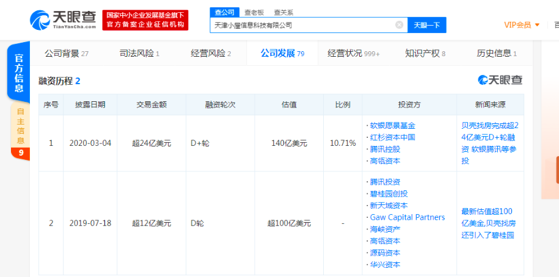The height and width of the screenshot is (277, 559).
Task: Open the 公司背景 tab
Action: coord(67,54)
